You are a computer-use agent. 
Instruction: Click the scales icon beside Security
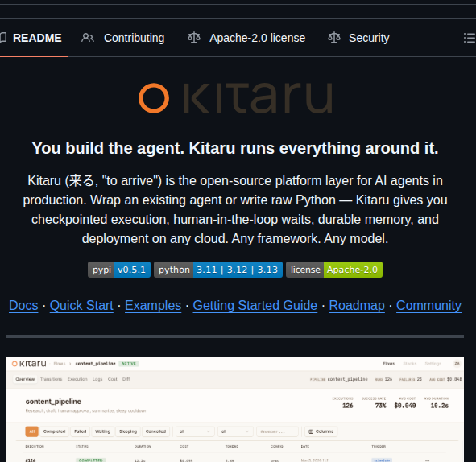pos(334,38)
